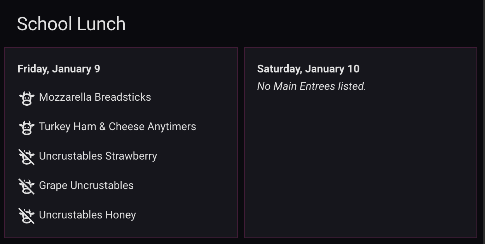The width and height of the screenshot is (485, 244).
Task: Click the School Lunch title
Action: [x=71, y=24]
